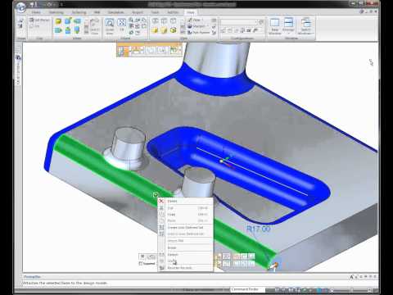Choose Add to User-Defined Set entry
The width and height of the screenshot is (393, 295).
pyautogui.click(x=186, y=234)
